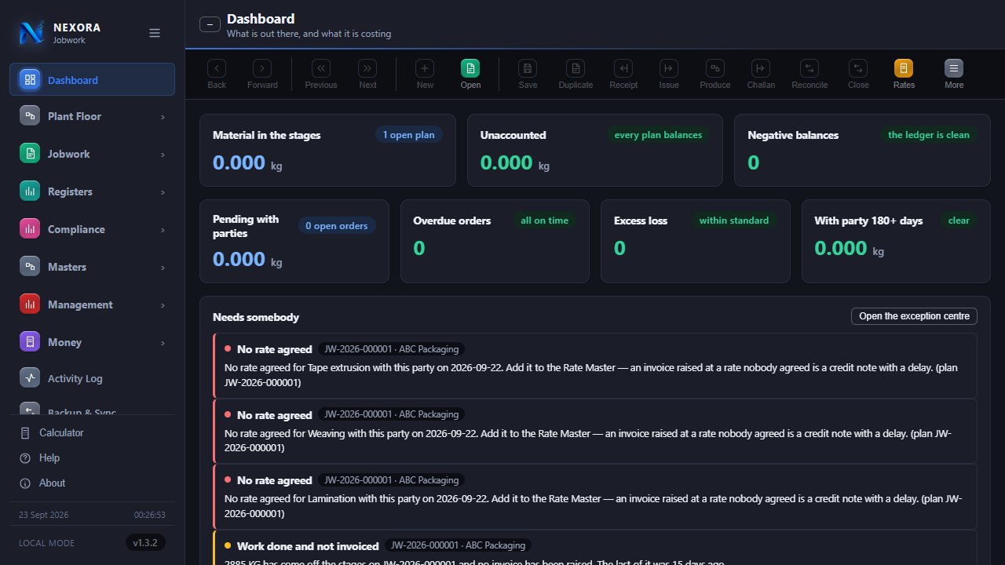The width and height of the screenshot is (1005, 565).
Task: Click the Back toolbar icon
Action: click(x=217, y=68)
